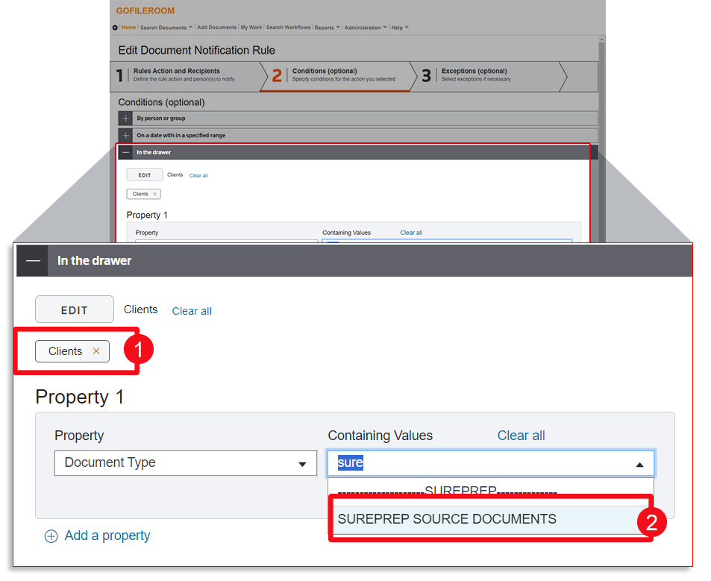
Task: Click the large EDIT button
Action: click(75, 310)
